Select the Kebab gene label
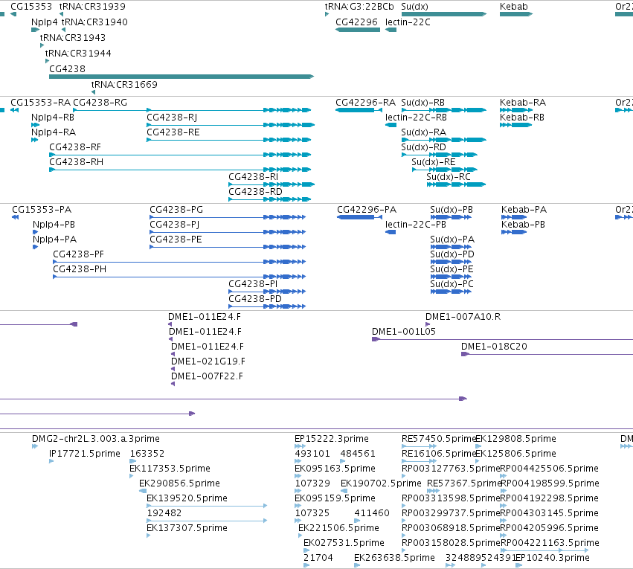The image size is (633, 569). (513, 7)
